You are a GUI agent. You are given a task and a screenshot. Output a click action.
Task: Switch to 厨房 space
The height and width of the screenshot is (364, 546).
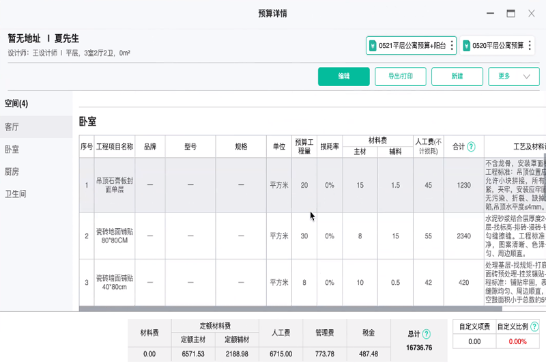point(12,171)
